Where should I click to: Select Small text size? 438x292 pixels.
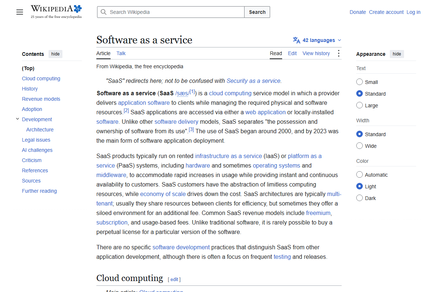[360, 82]
